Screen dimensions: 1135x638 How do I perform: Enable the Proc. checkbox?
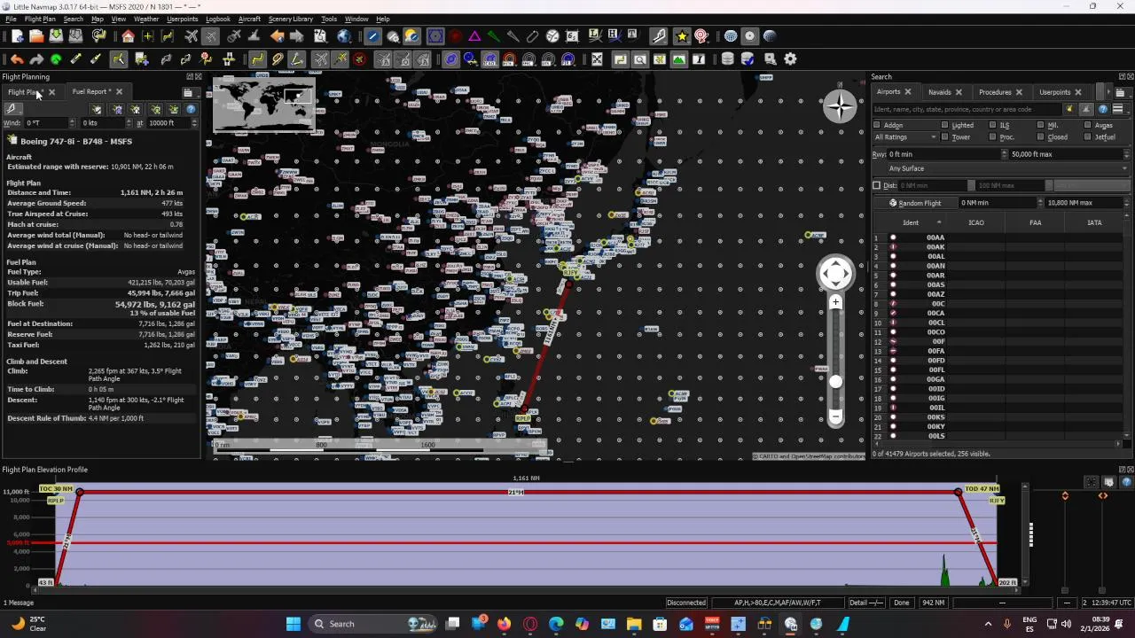[x=992, y=137]
